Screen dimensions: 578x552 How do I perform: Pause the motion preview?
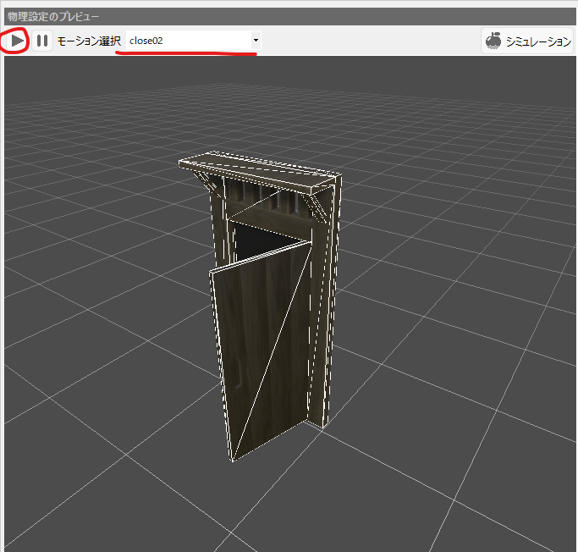point(42,41)
